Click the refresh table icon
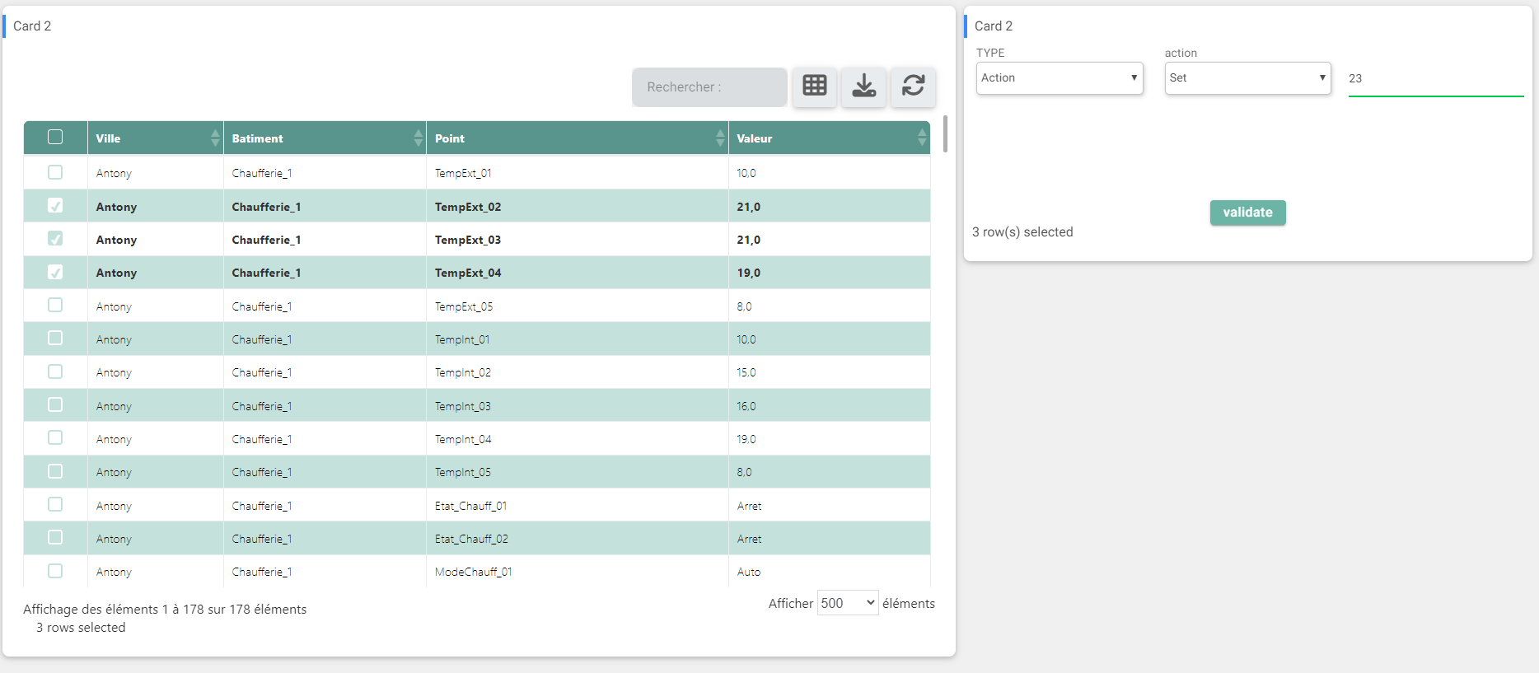Screen dimensions: 1539x673 pos(913,86)
